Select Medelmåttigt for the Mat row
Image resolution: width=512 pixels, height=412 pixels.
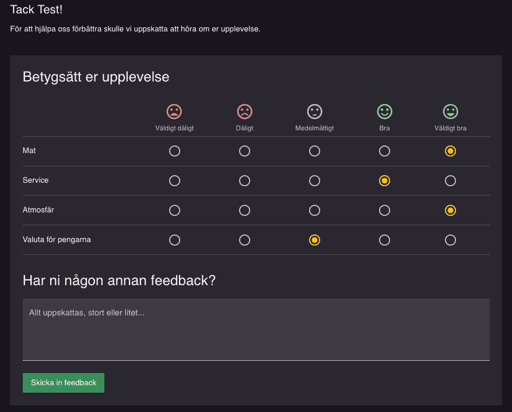point(314,151)
